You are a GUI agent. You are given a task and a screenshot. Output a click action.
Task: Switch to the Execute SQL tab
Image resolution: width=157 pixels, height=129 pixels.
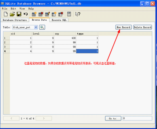59,20
